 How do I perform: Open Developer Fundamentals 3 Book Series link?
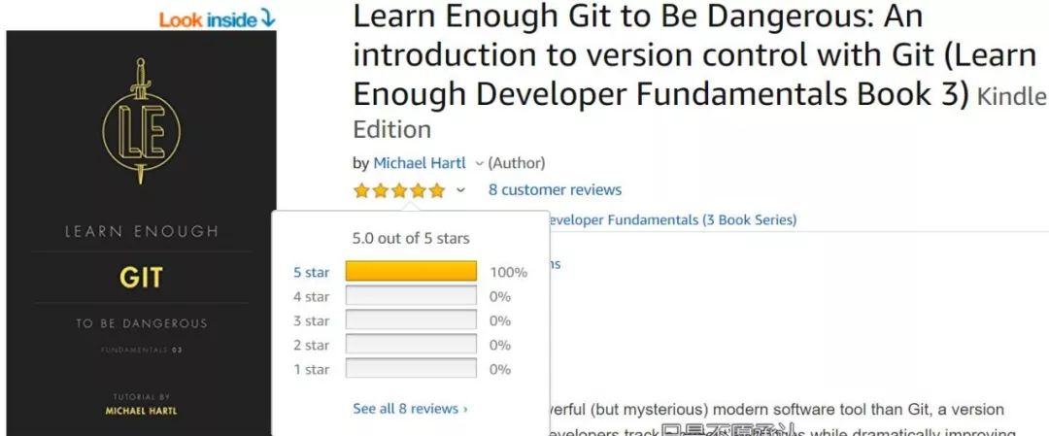coord(672,220)
